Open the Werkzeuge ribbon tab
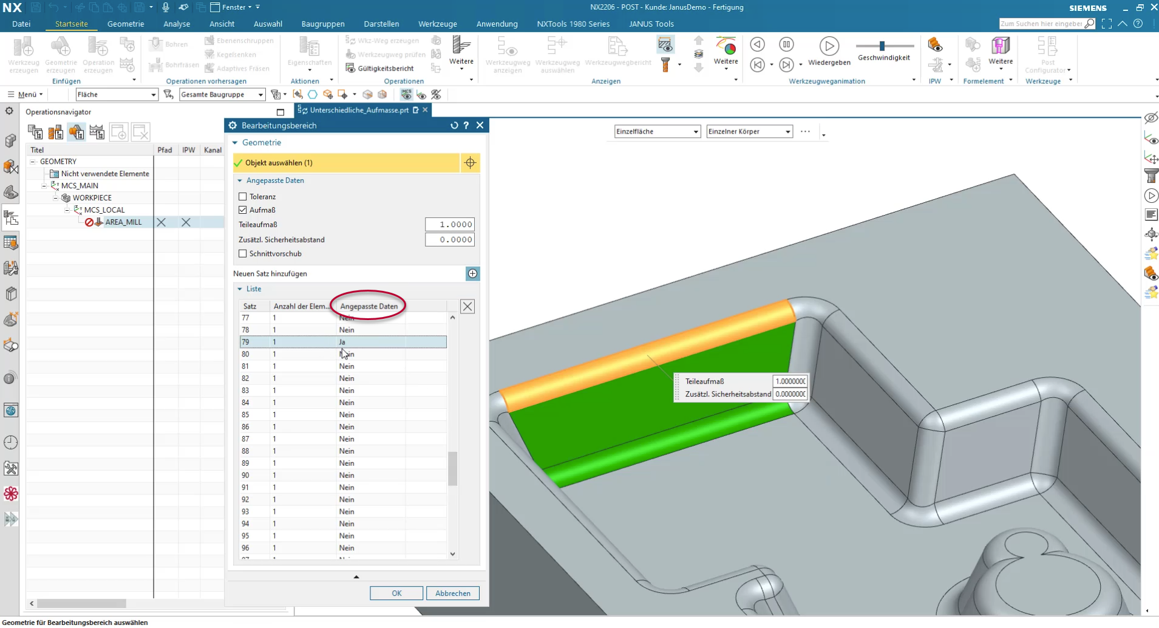 pyautogui.click(x=438, y=24)
